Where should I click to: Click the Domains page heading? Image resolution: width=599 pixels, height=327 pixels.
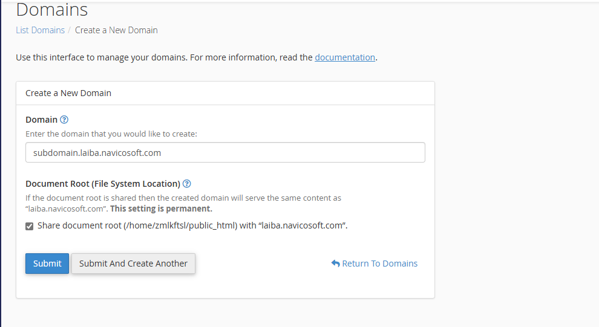click(x=51, y=10)
